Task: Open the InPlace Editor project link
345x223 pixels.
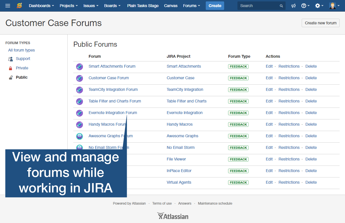Action: click(179, 171)
